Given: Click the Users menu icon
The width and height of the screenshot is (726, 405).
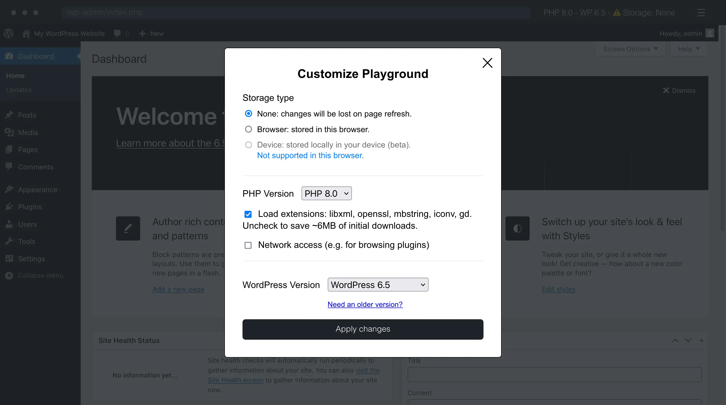Looking at the screenshot, I should [9, 224].
